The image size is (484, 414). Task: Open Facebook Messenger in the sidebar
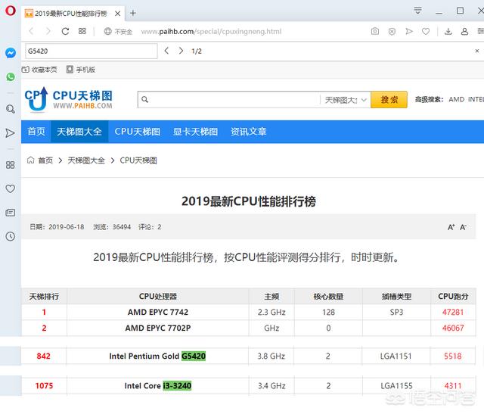tap(11, 53)
